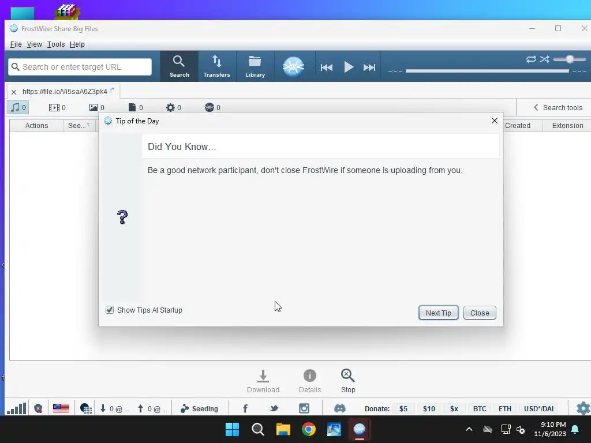Open the notification bell in taskbar
Image resolution: width=591 pixels, height=443 pixels.
pos(575,429)
